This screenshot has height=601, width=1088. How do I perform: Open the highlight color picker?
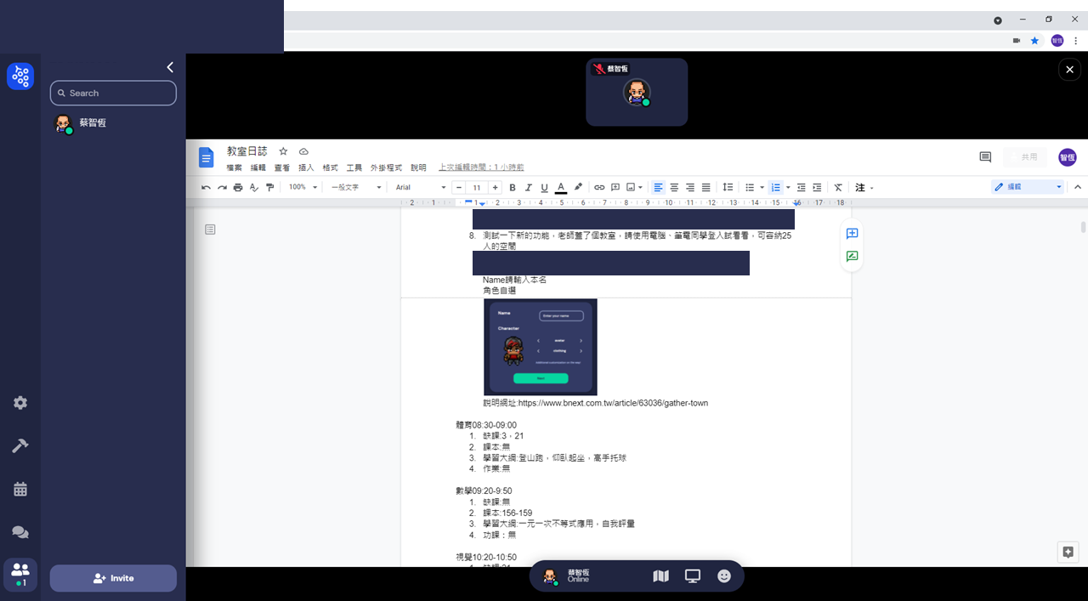(x=578, y=187)
